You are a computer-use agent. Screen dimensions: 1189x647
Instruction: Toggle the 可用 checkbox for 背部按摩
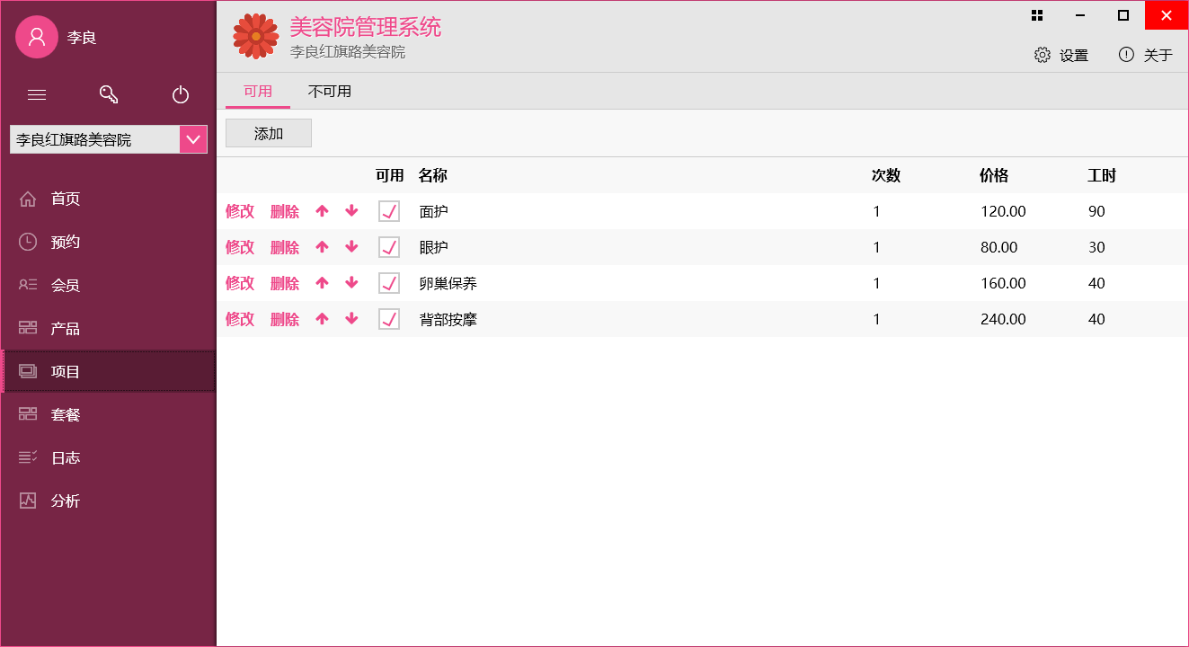389,319
